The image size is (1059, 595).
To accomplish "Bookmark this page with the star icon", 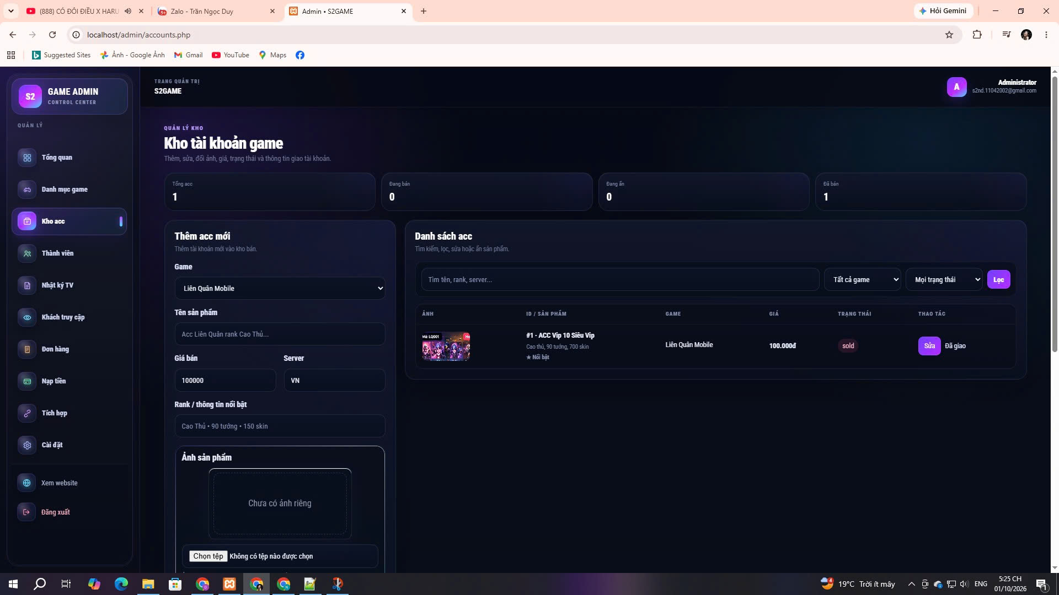I will 949,35.
